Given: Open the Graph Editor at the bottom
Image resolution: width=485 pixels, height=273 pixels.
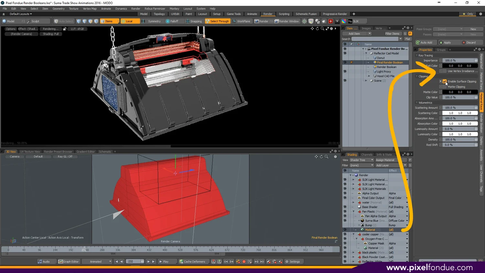Looking at the screenshot, I should pyautogui.click(x=69, y=261).
